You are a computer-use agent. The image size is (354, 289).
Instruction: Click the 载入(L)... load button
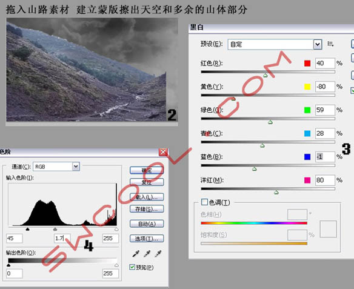pos(147,197)
